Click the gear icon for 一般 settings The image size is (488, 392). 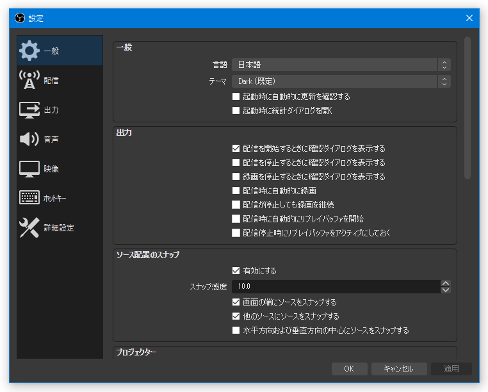[29, 51]
